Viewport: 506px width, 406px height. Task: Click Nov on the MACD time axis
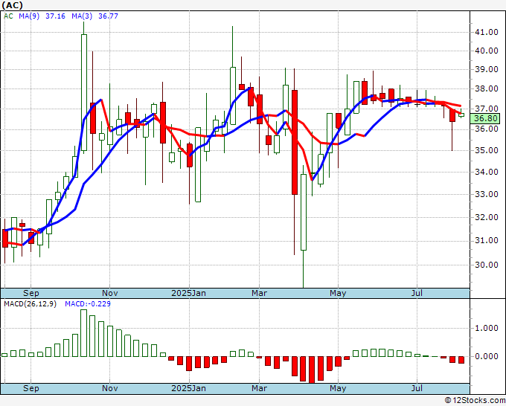tap(109, 388)
